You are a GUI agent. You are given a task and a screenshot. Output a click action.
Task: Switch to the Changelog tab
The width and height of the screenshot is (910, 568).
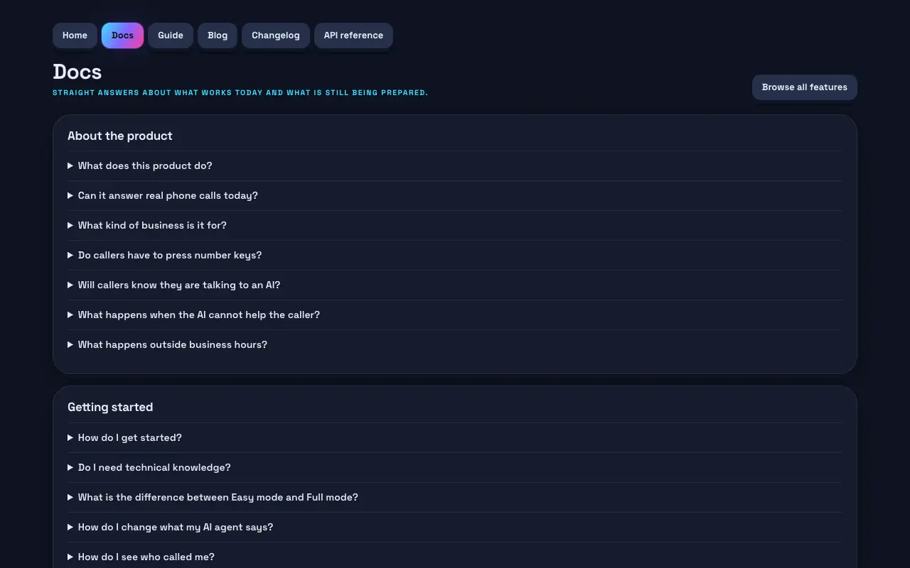[x=276, y=35]
